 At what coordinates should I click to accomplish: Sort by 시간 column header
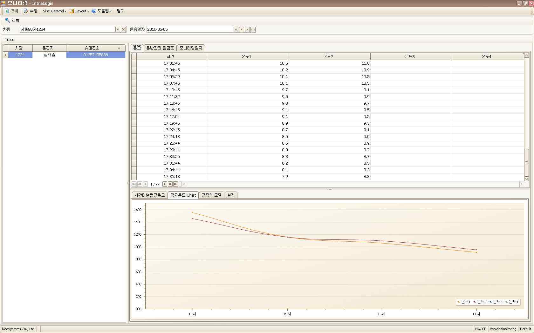[172, 56]
